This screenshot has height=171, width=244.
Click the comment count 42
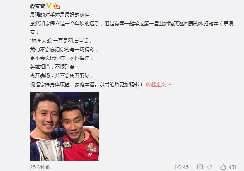(209, 167)
